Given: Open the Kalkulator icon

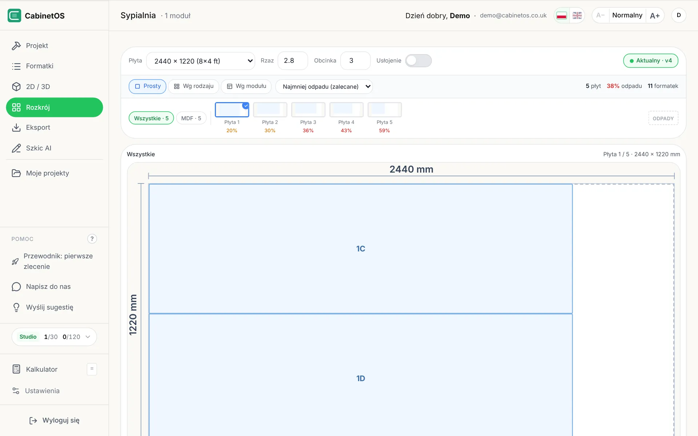Looking at the screenshot, I should (x=16, y=369).
